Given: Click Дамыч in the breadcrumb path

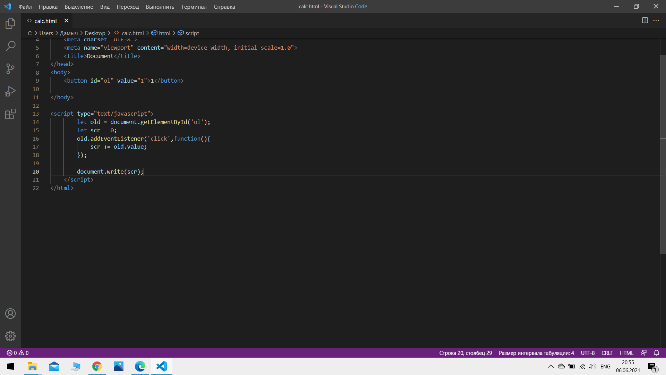Looking at the screenshot, I should [69, 33].
